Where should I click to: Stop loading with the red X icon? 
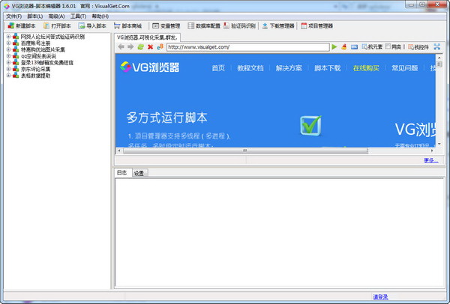pos(150,46)
